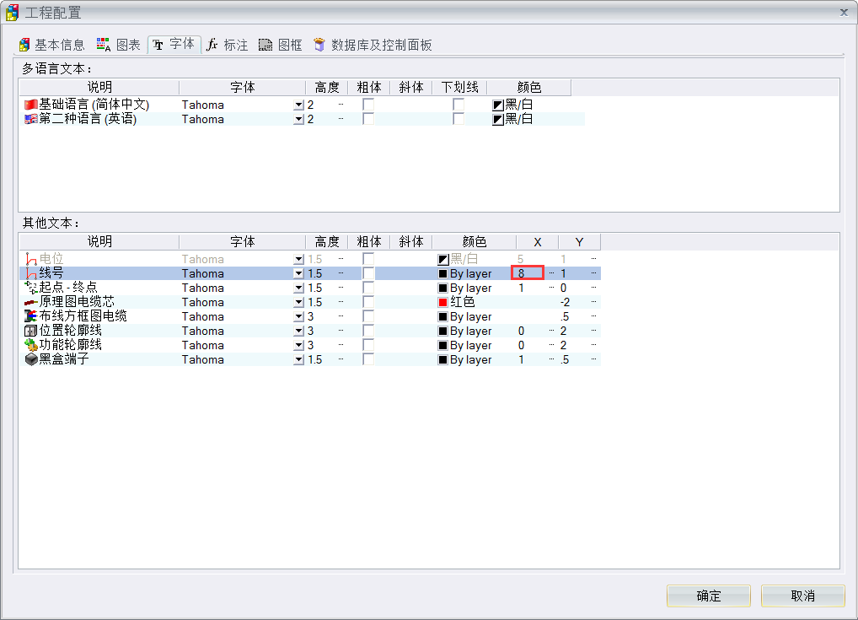Screen dimensions: 858x620
Task: Click the 布线方框图电缆 row icon
Action: 31,316
